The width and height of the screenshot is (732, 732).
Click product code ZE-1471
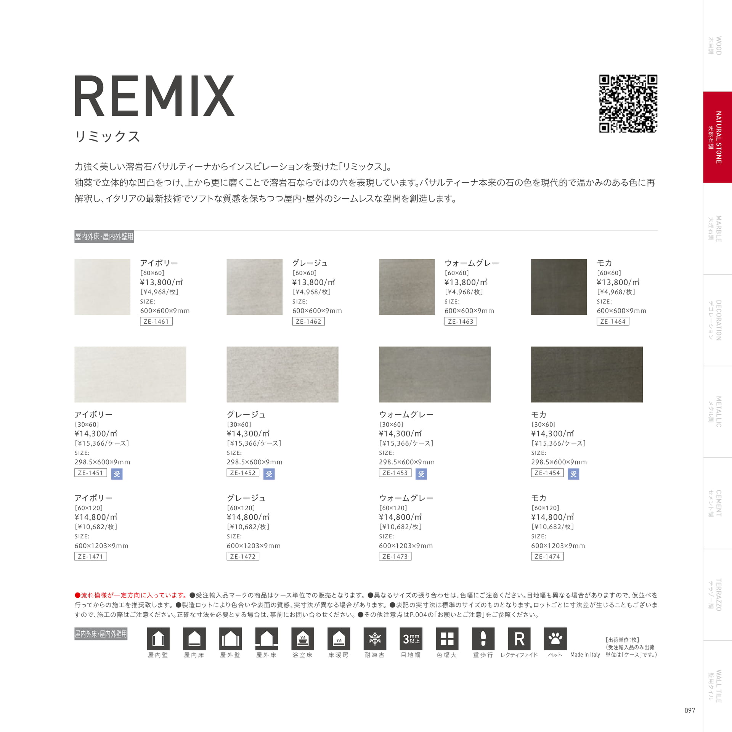(91, 556)
